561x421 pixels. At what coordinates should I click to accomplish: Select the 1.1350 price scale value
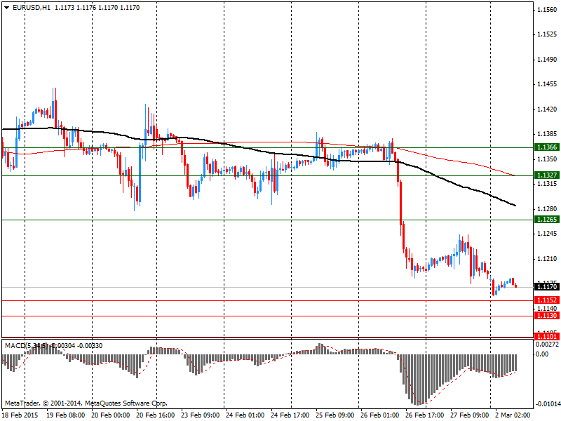547,159
